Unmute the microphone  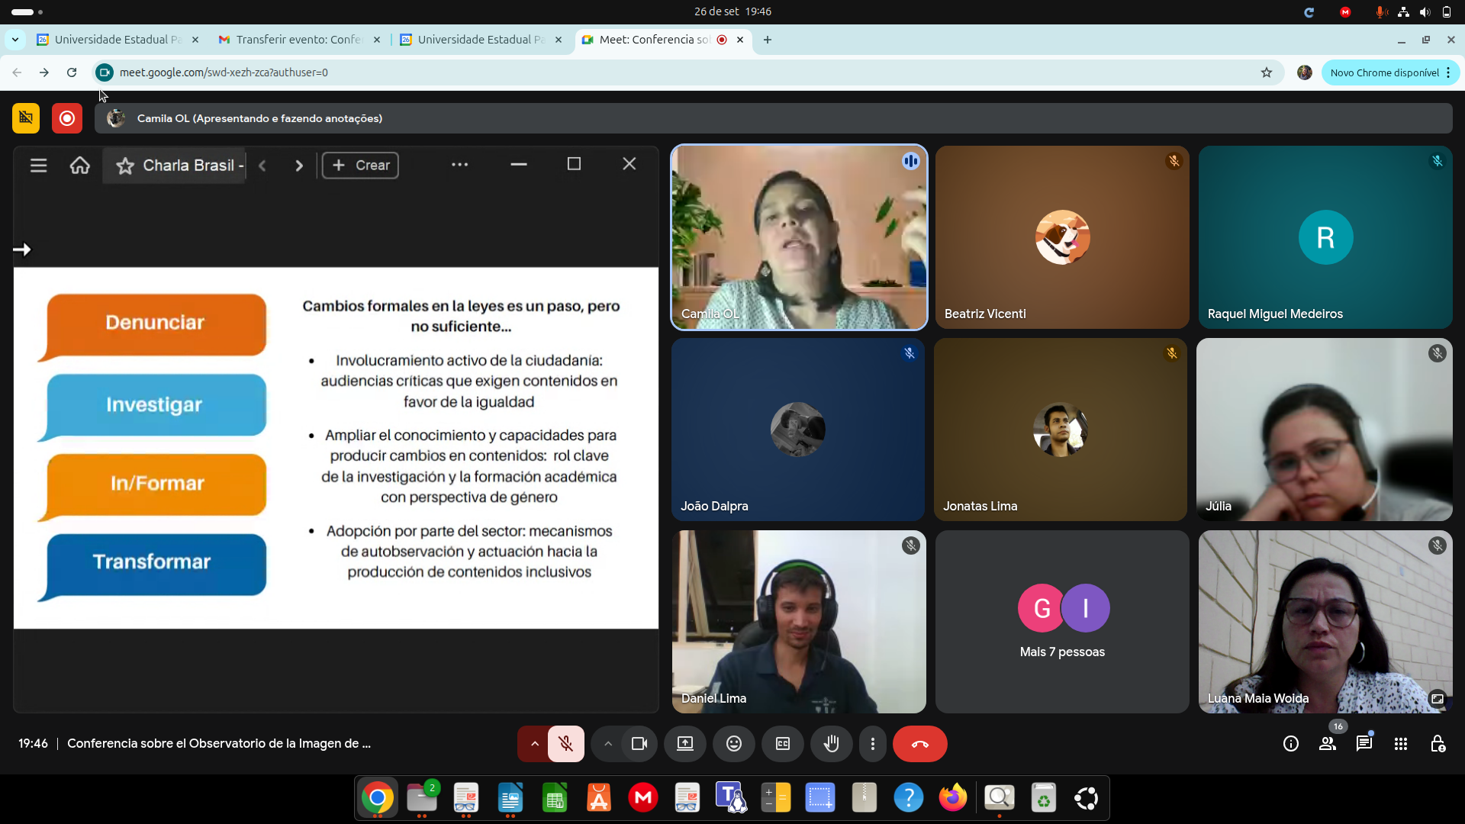(565, 744)
